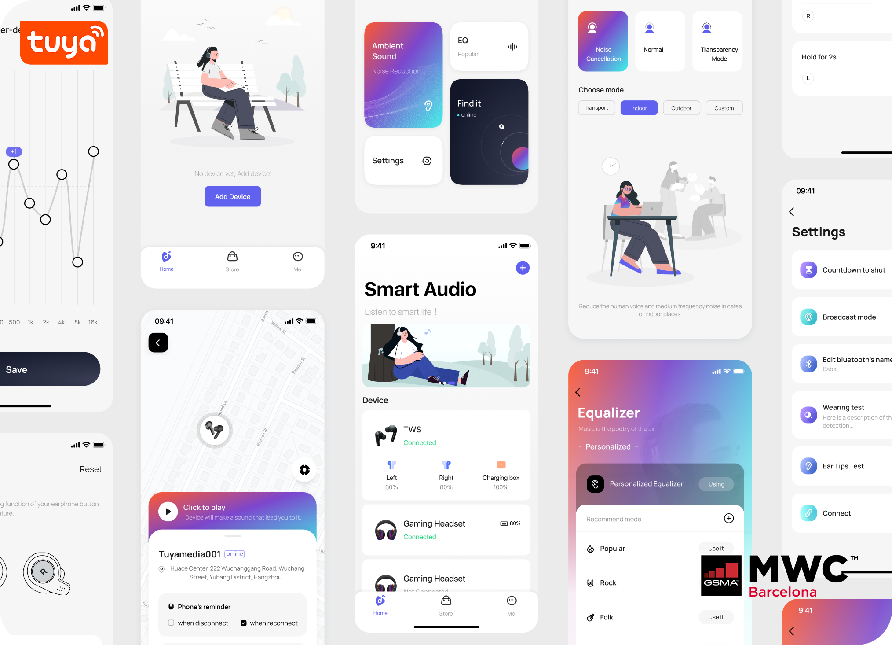Select the Transparency Mode icon
892x645 pixels.
pos(707,29)
